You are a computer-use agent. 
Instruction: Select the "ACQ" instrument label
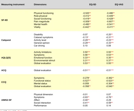[x=4, y=70]
